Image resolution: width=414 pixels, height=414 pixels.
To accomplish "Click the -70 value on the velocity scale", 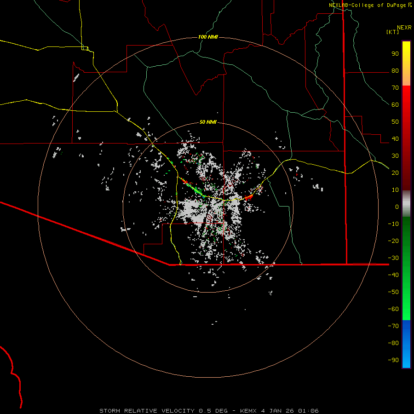I will 393,326.
